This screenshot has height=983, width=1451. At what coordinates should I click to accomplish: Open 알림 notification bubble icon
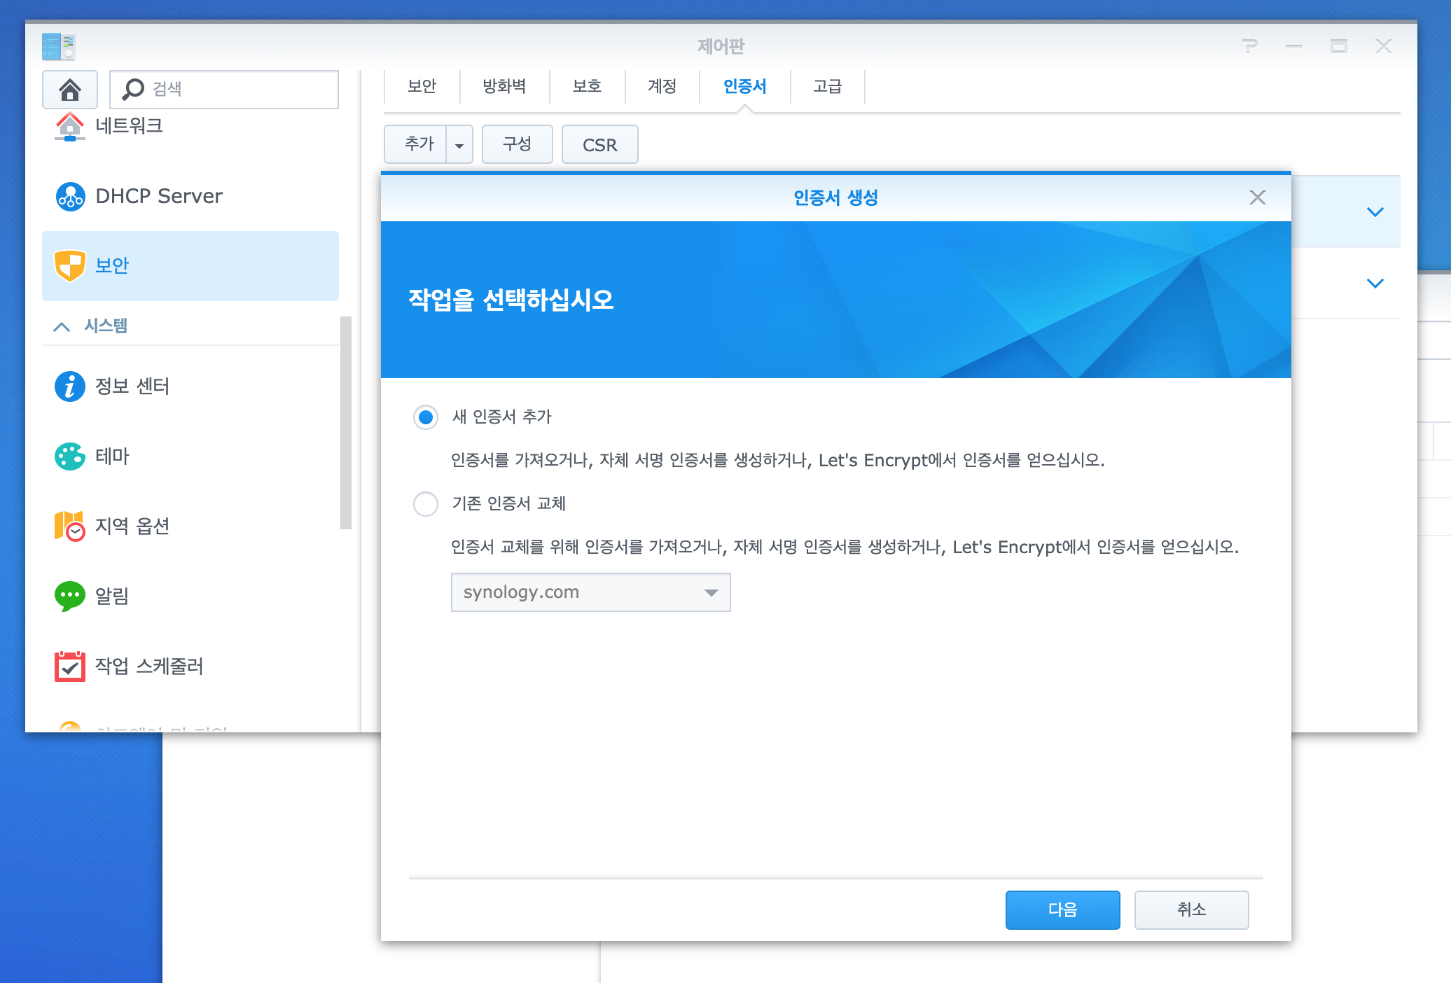tap(70, 596)
